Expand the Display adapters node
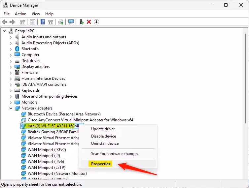The width and height of the screenshot is (249, 188). [x=11, y=67]
